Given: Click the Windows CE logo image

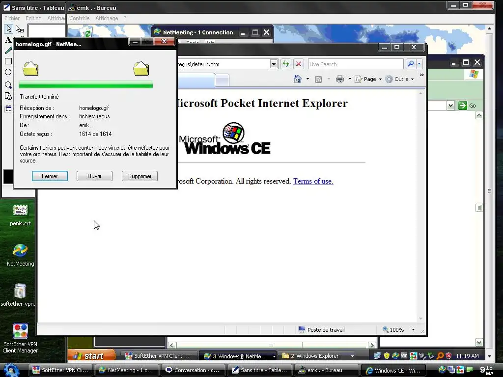Looking at the screenshot, I should click(224, 138).
